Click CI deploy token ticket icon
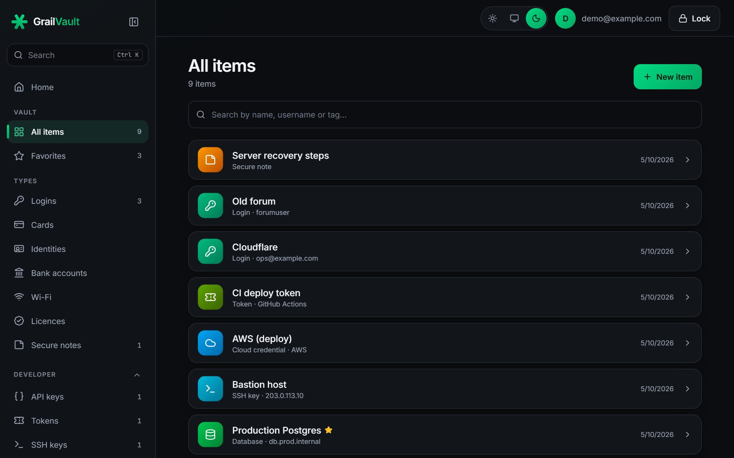Viewport: 734px width, 458px height. click(x=210, y=297)
